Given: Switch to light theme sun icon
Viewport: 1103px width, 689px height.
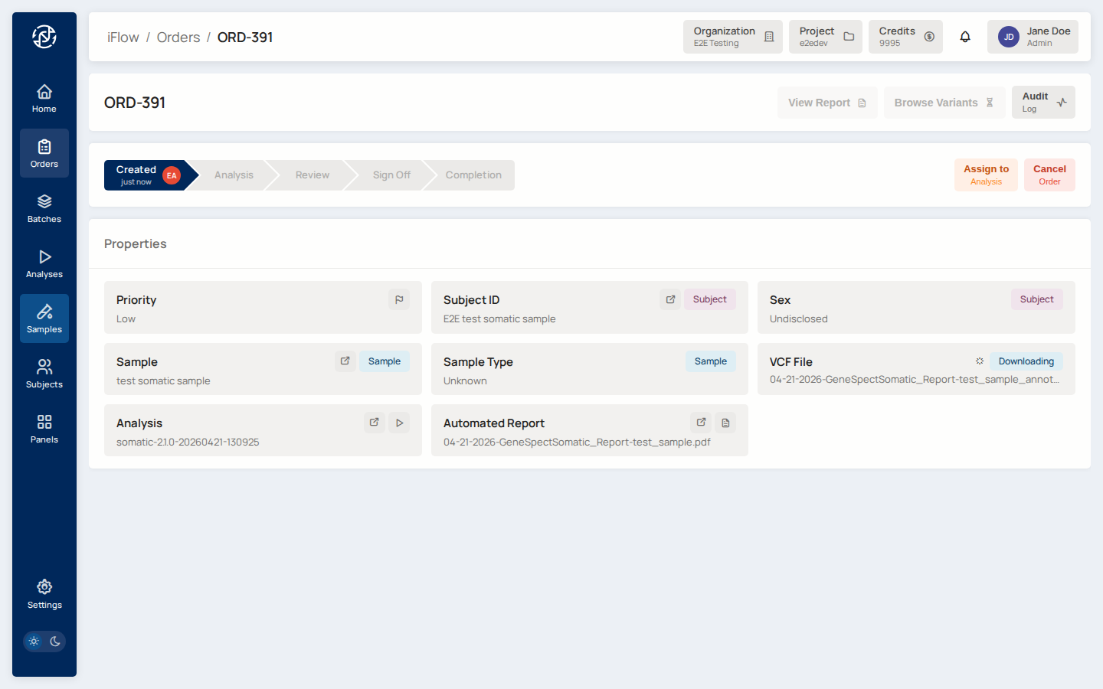Looking at the screenshot, I should pyautogui.click(x=34, y=642).
